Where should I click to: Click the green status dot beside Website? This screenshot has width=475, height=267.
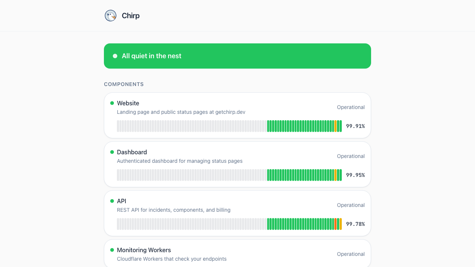[x=112, y=103]
